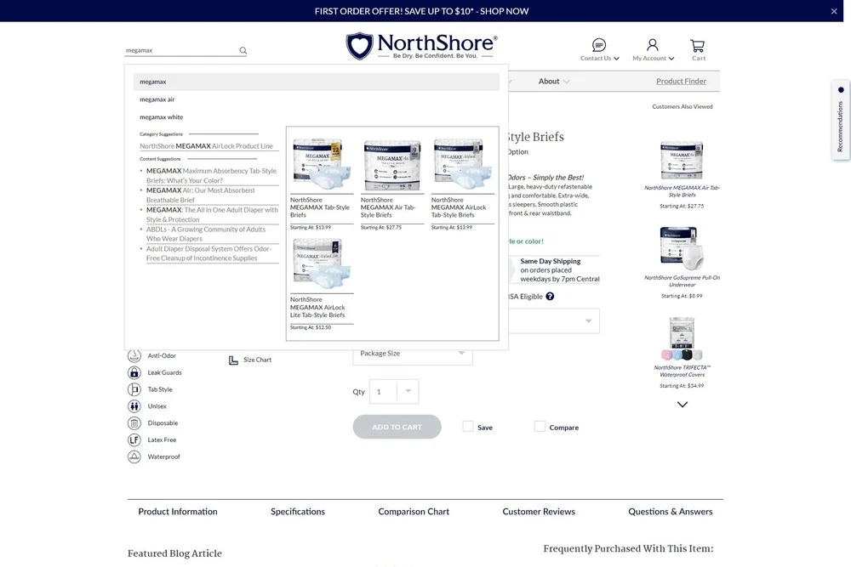Select the 'megamax' search suggestion

(317, 82)
